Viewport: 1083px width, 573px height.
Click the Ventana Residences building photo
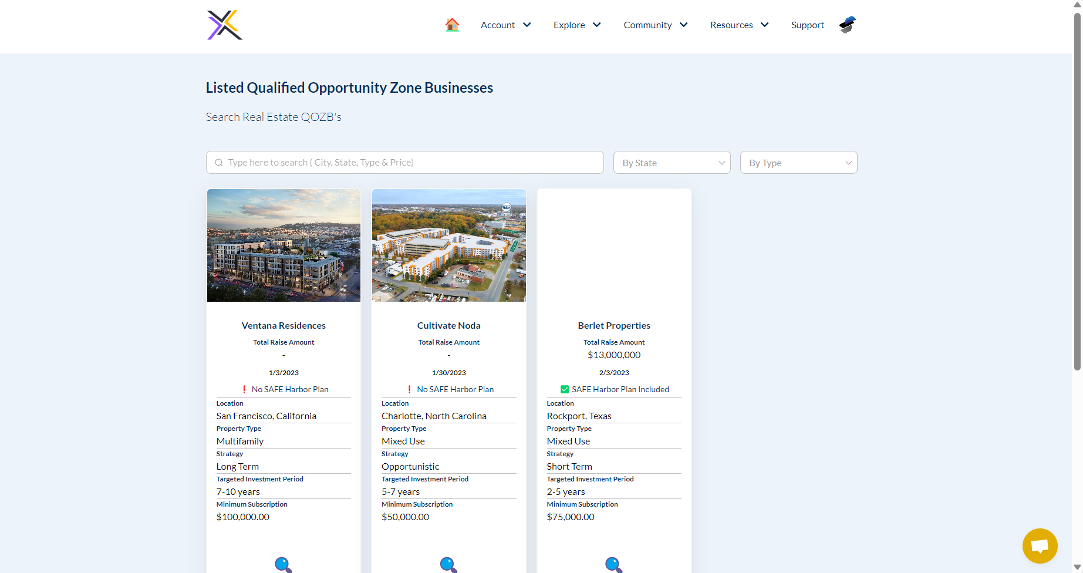point(284,245)
